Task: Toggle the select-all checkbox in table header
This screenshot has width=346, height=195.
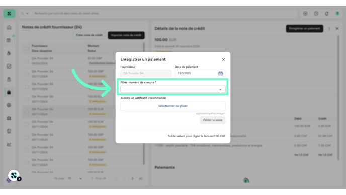Action: point(27,48)
